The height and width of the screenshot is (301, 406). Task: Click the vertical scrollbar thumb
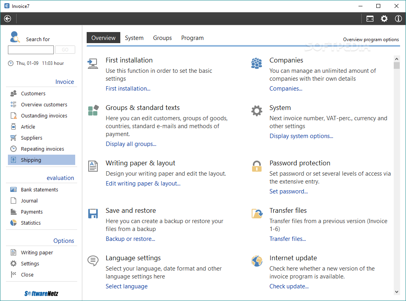pyautogui.click(x=397, y=65)
